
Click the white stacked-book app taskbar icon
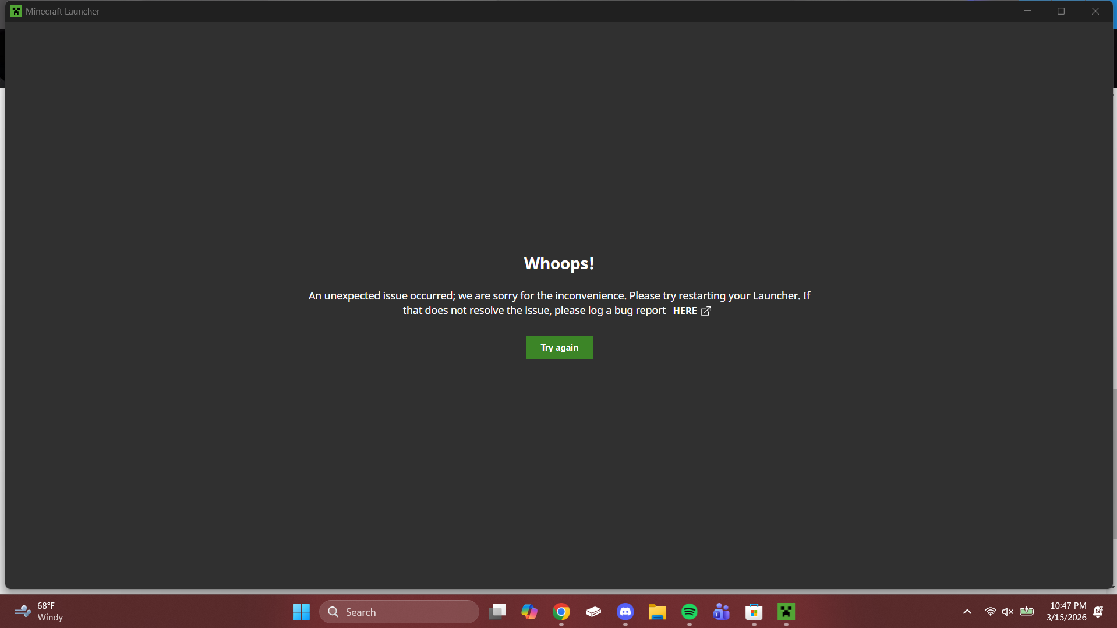click(x=593, y=612)
